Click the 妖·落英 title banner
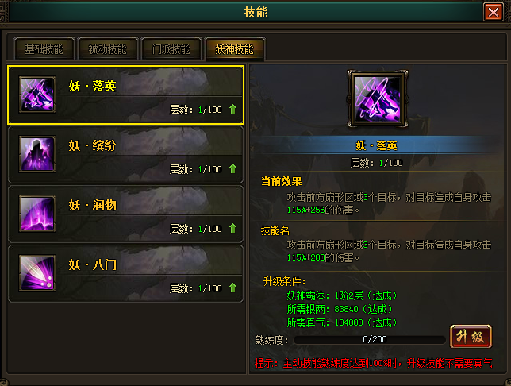This screenshot has width=511, height=386. [377, 145]
